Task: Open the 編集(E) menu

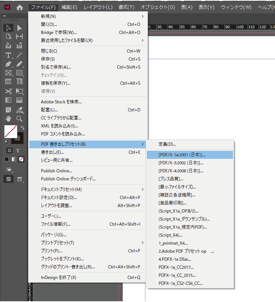Action: [69, 7]
